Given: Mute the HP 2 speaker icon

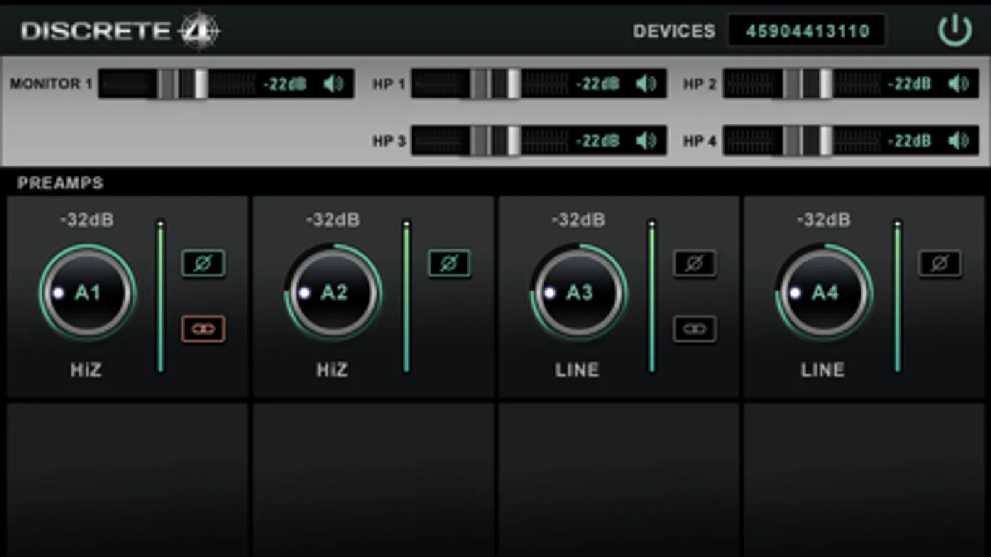Looking at the screenshot, I should [959, 84].
